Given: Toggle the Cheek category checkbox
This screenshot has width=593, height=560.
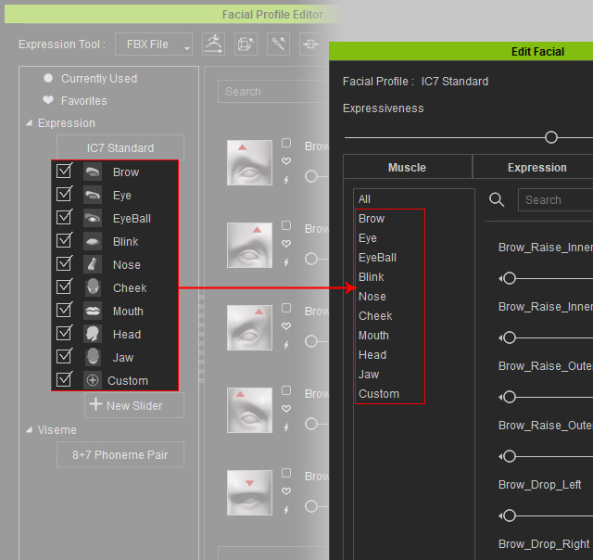Looking at the screenshot, I should tap(64, 286).
